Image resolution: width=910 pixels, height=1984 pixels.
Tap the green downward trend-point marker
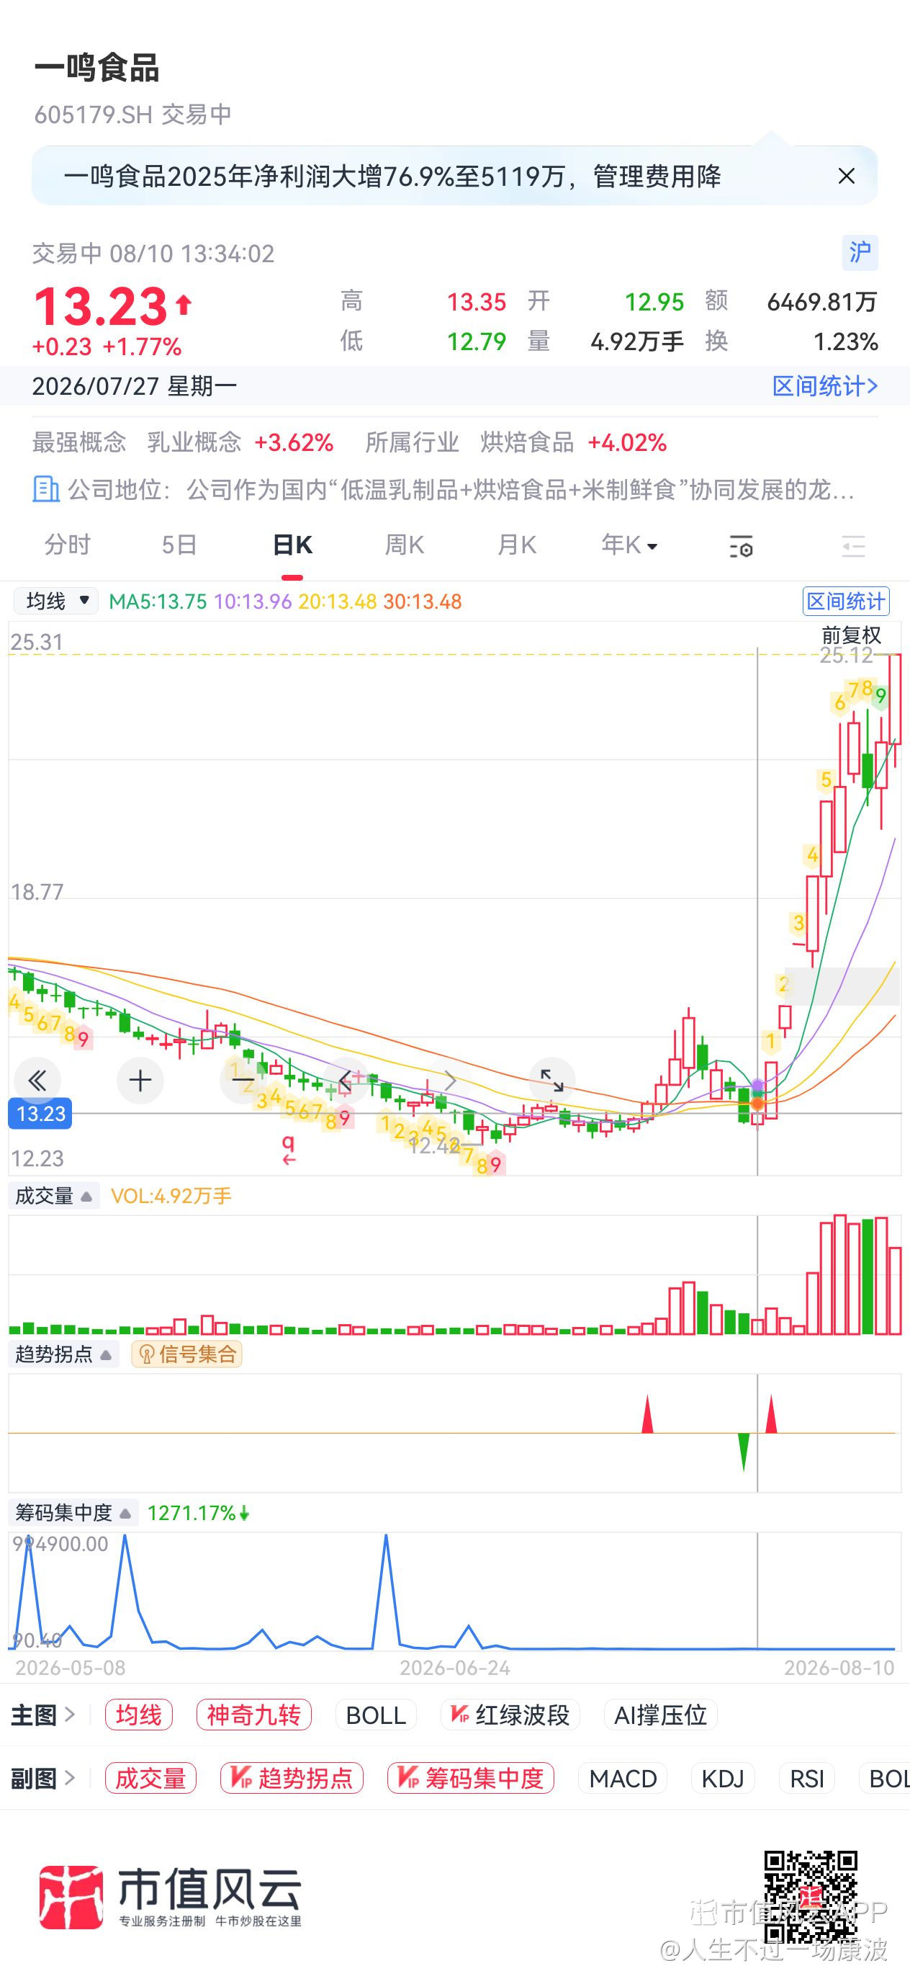coord(744,1452)
